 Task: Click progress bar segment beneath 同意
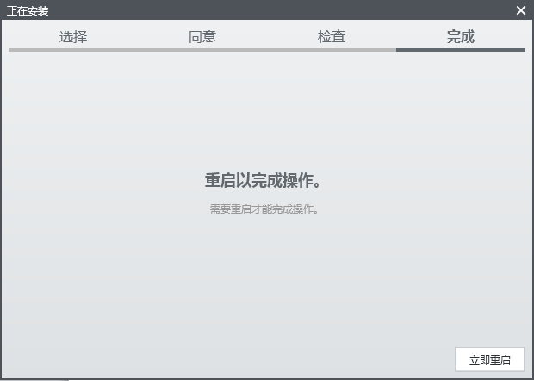(202, 50)
